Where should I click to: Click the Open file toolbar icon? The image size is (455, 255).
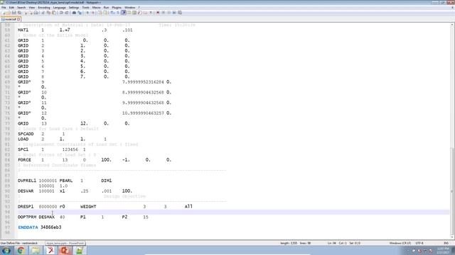(x=9, y=13)
